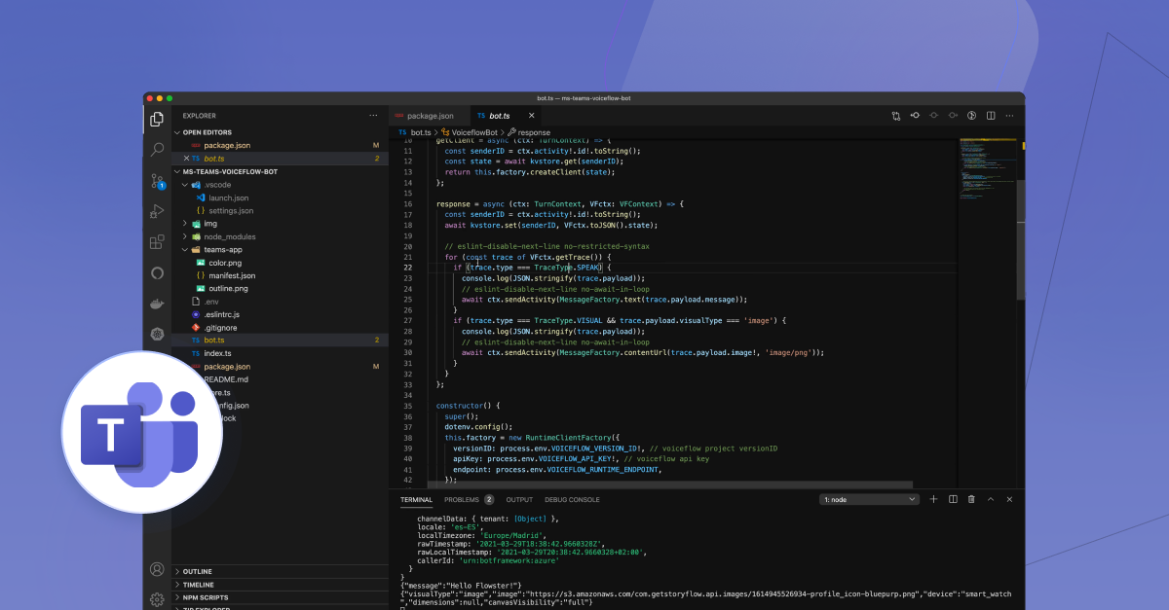This screenshot has height=610, width=1169.
Task: Open editor more actions ellipsis
Action: click(x=1009, y=115)
